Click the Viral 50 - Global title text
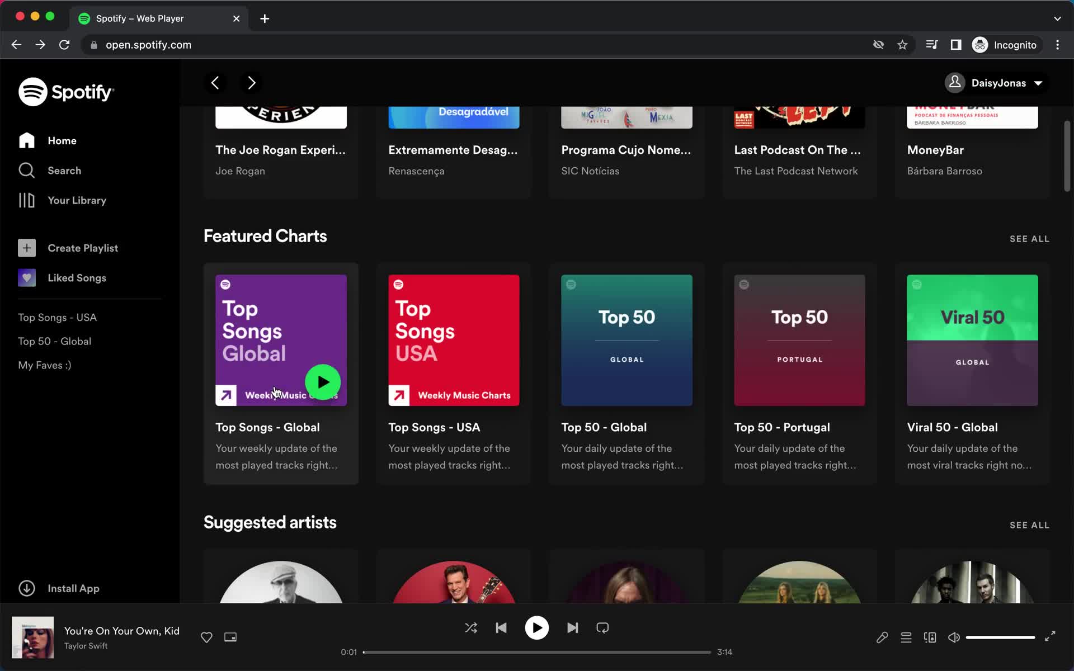The height and width of the screenshot is (671, 1074). click(952, 427)
